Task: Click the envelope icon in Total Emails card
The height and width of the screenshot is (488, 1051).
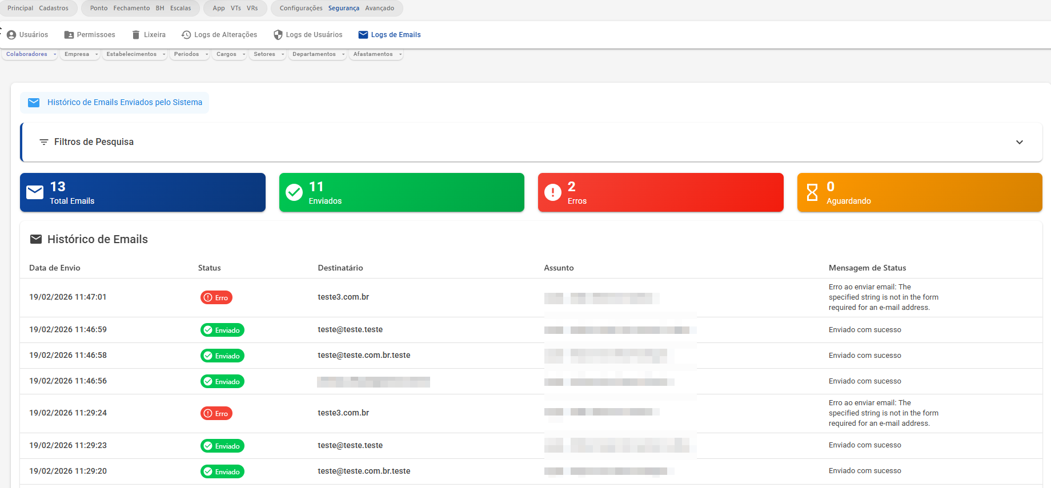Action: [35, 192]
